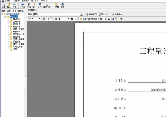Click the magnifier search icon in preview toolbar

[76, 19]
